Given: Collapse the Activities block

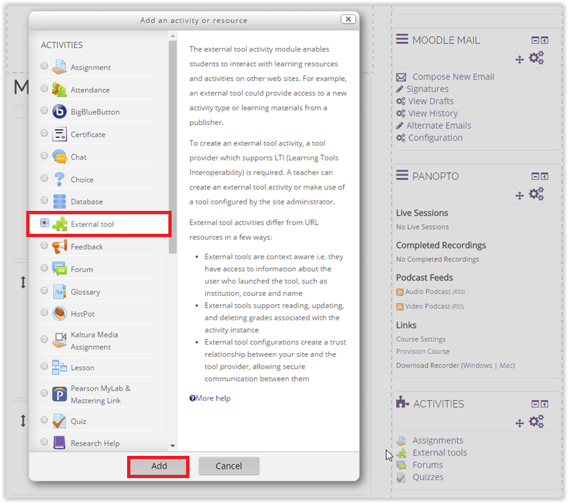Looking at the screenshot, I should tap(535, 404).
